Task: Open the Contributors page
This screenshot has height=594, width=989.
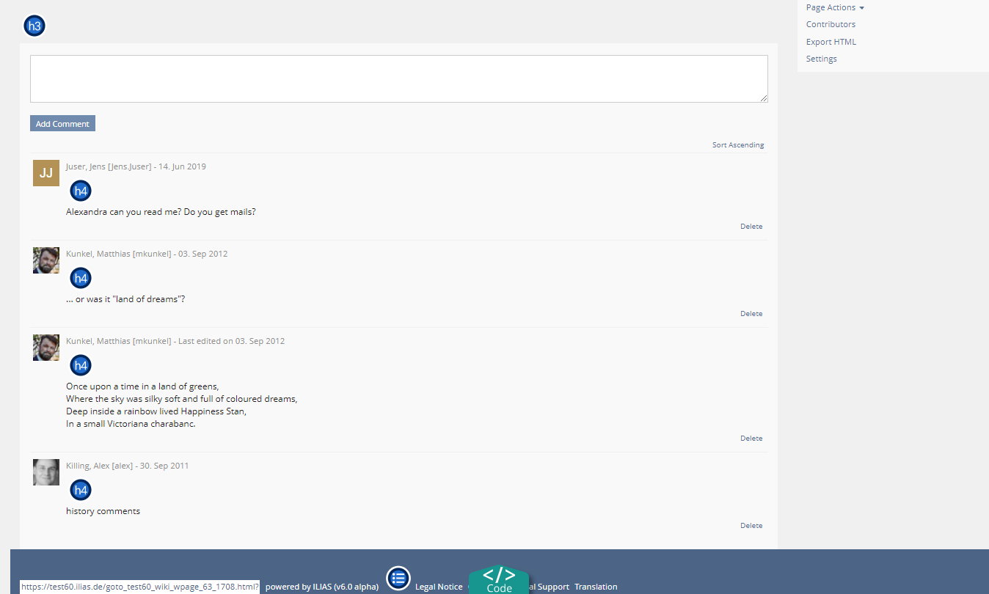Action: tap(831, 24)
